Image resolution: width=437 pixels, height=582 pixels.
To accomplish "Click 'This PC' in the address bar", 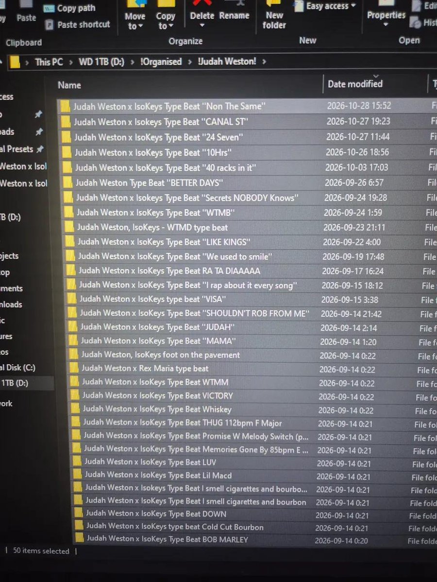I will pos(49,62).
